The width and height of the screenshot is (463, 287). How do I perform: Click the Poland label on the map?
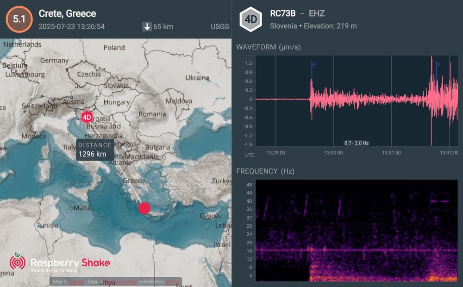click(114, 48)
